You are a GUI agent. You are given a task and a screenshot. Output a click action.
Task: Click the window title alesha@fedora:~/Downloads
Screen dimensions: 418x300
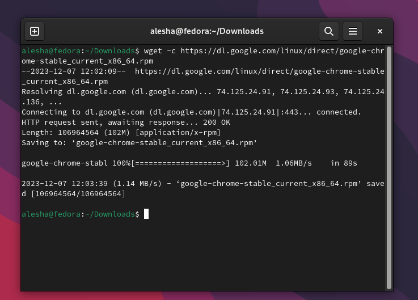[207, 31]
